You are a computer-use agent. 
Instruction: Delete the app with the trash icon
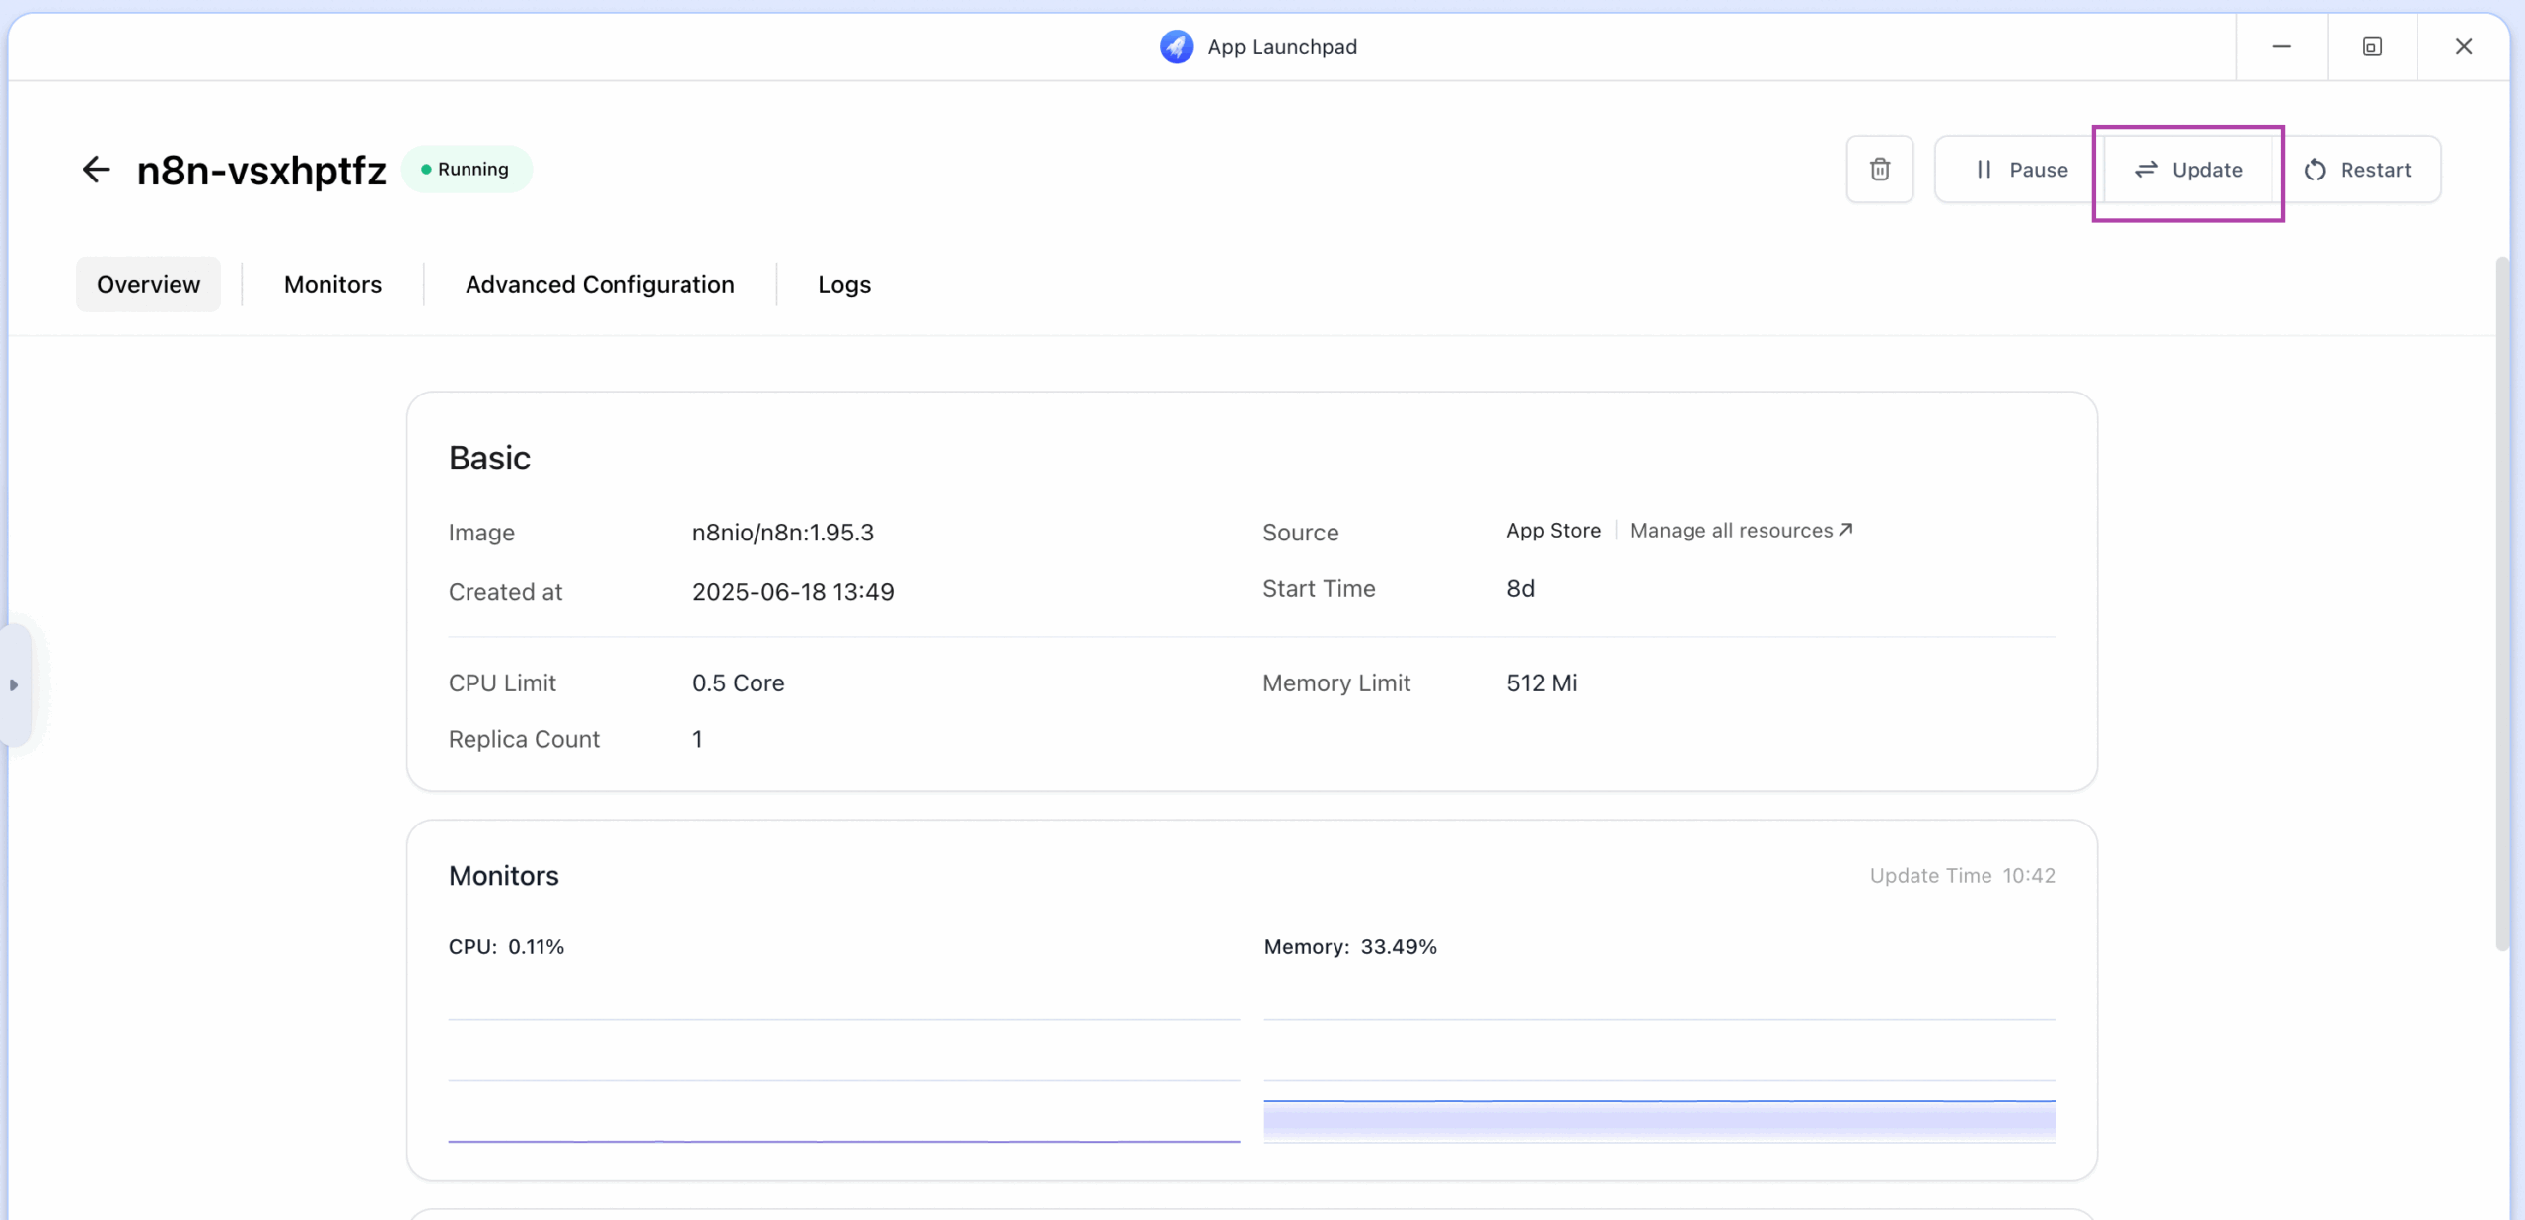(1880, 170)
